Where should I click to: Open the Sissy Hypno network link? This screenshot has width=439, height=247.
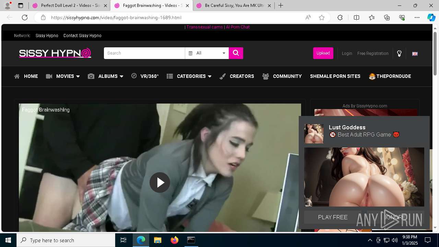pos(47,36)
